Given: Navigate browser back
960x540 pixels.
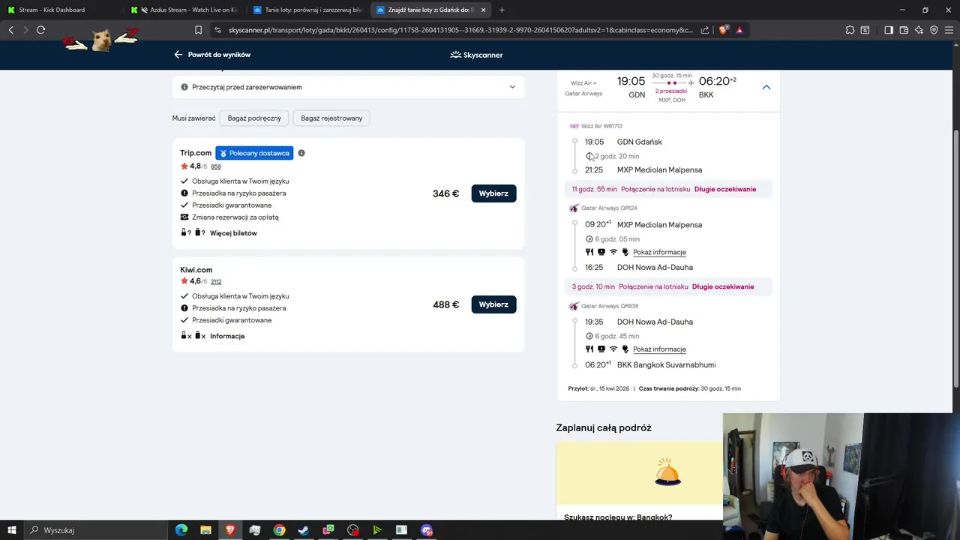Looking at the screenshot, I should pos(10,30).
